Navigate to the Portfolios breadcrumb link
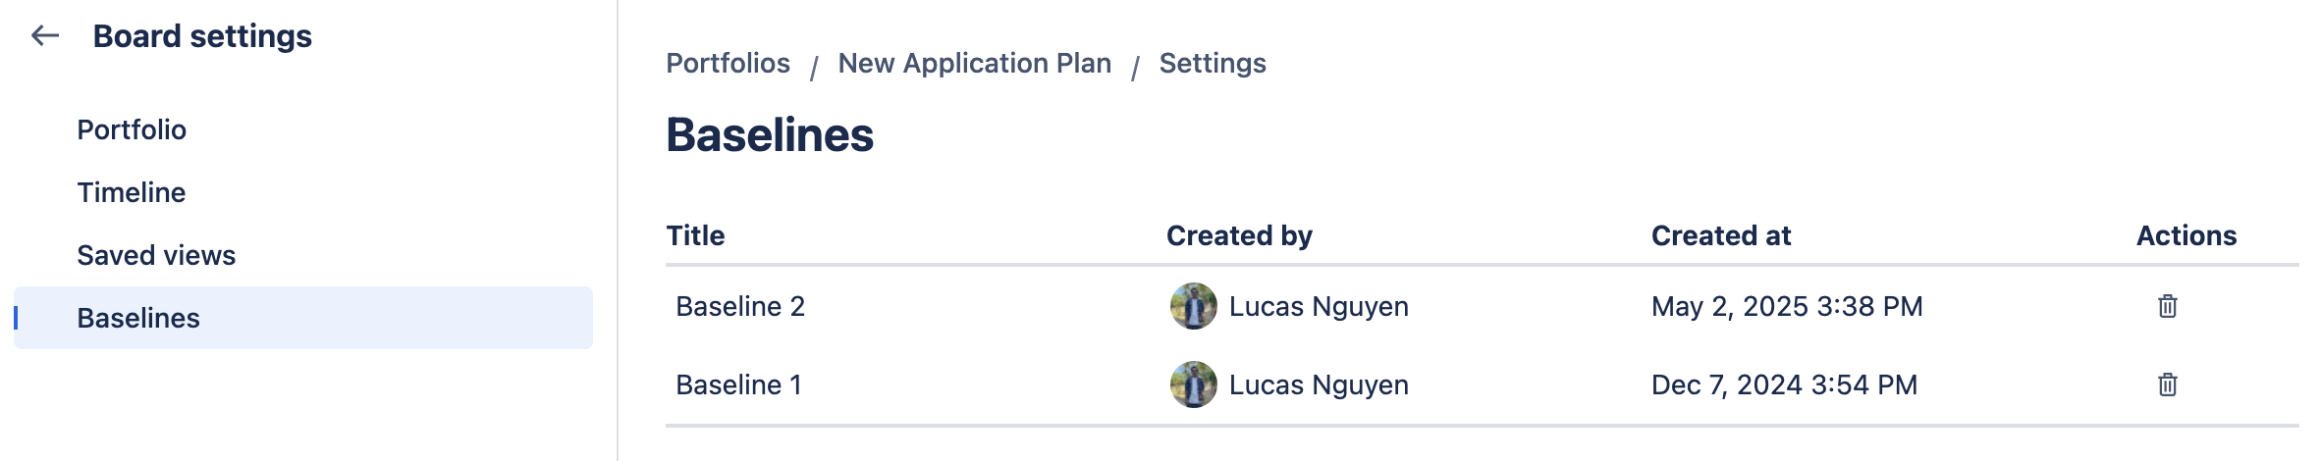Screen dimensions: 2321x461 [x=728, y=63]
